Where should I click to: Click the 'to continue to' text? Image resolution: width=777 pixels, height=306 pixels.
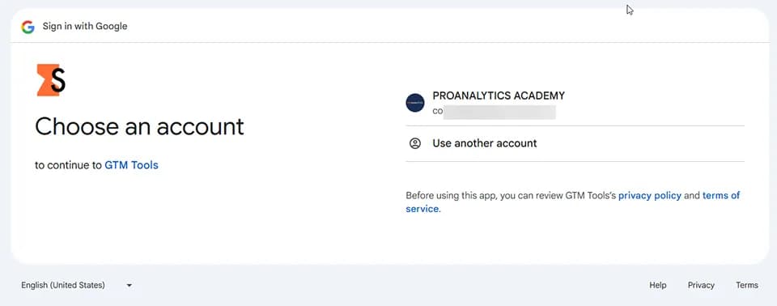coord(68,165)
